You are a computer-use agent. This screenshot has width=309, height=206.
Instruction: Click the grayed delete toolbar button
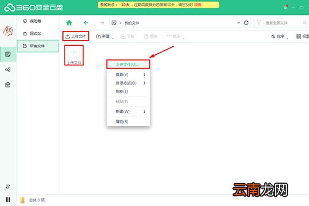pyautogui.click(x=150, y=36)
